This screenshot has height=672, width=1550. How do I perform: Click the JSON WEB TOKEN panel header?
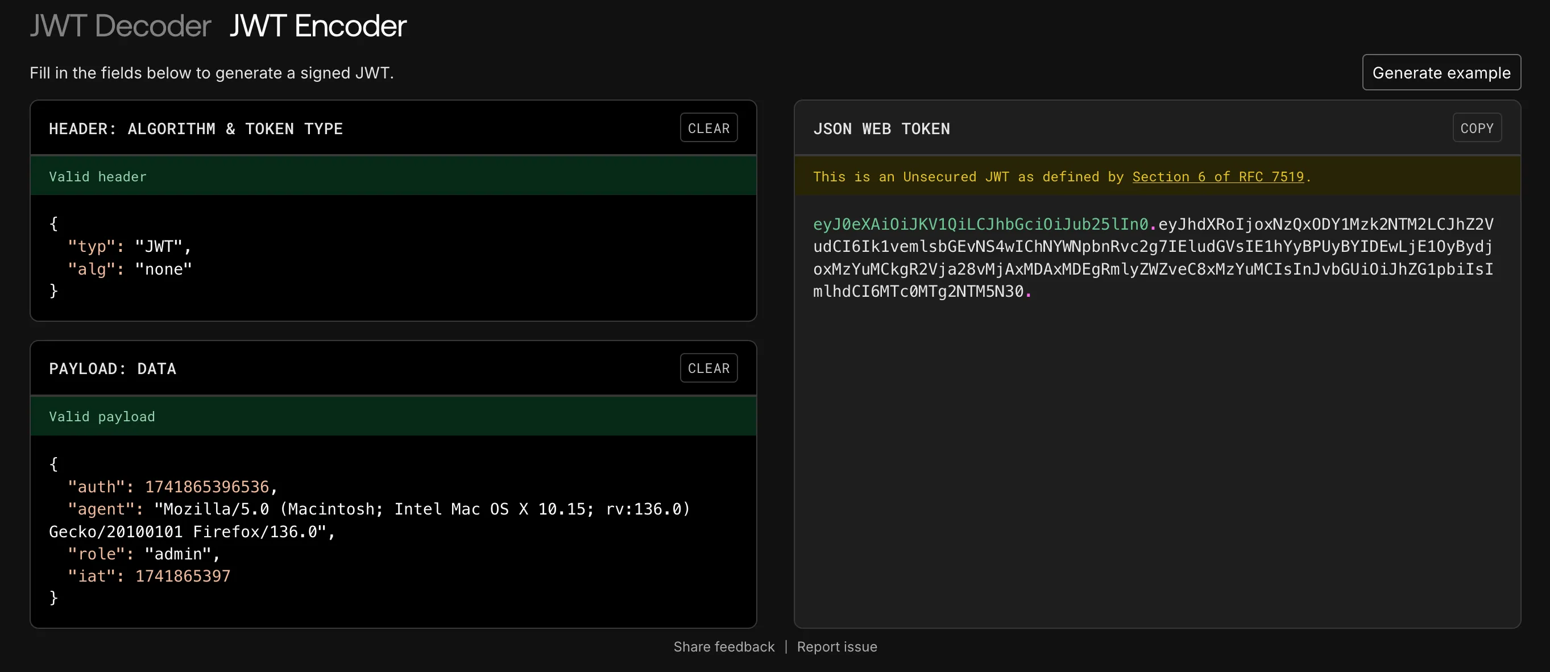pos(882,128)
